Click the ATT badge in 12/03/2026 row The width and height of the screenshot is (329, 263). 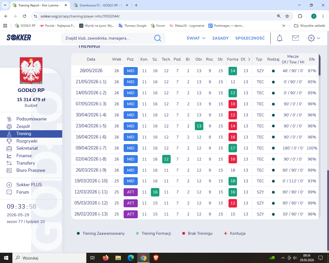pos(131,192)
